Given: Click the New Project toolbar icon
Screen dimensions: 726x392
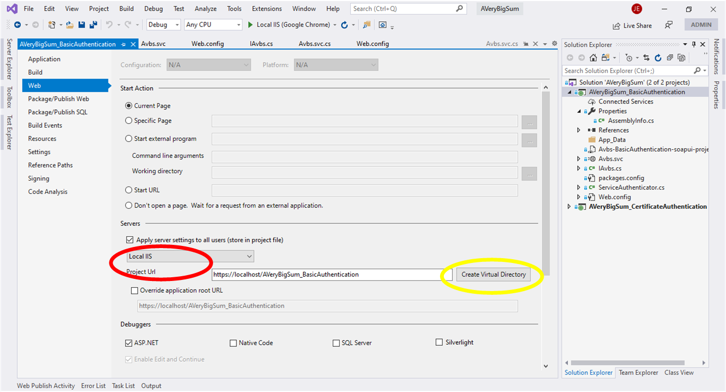Looking at the screenshot, I should coord(52,24).
